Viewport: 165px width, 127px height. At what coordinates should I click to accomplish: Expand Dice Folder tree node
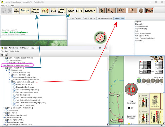pos(4,113)
